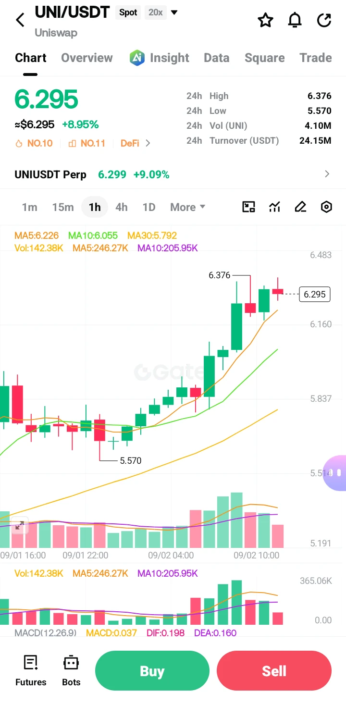Viewport: 346px width, 705px height.
Task: Tap the 24h Low value 5.570
Action: [320, 111]
